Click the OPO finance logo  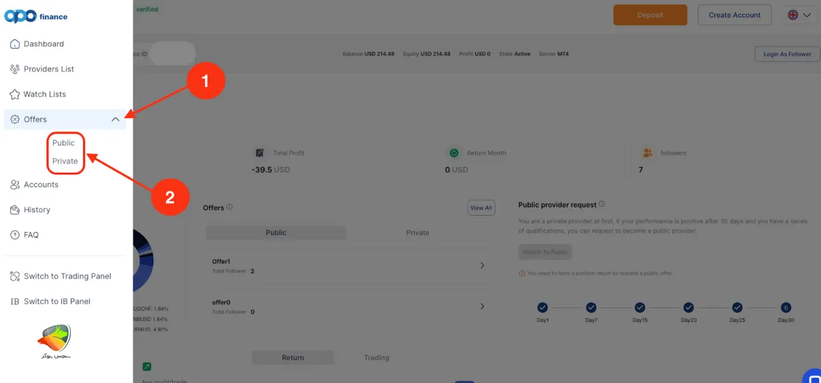click(36, 16)
